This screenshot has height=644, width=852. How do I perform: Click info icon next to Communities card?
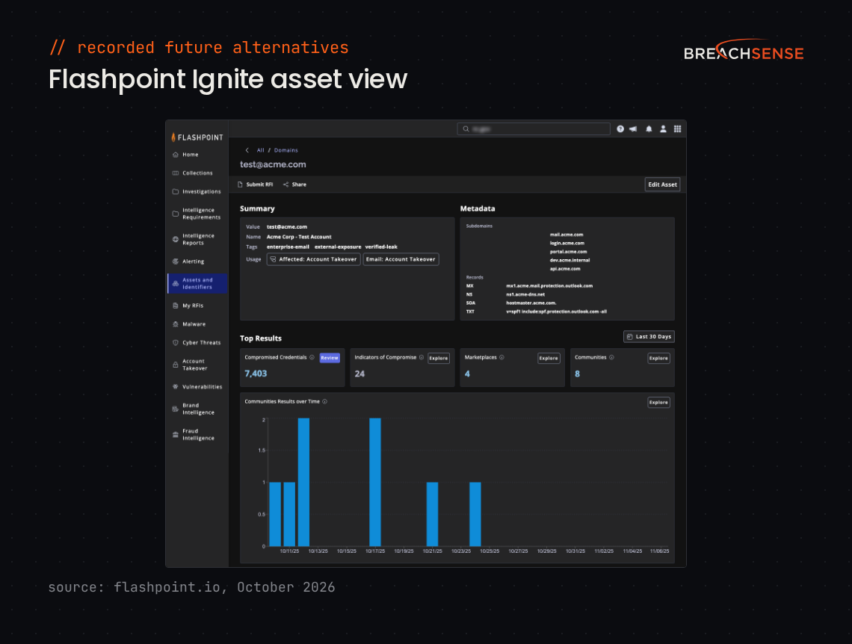pyautogui.click(x=611, y=357)
